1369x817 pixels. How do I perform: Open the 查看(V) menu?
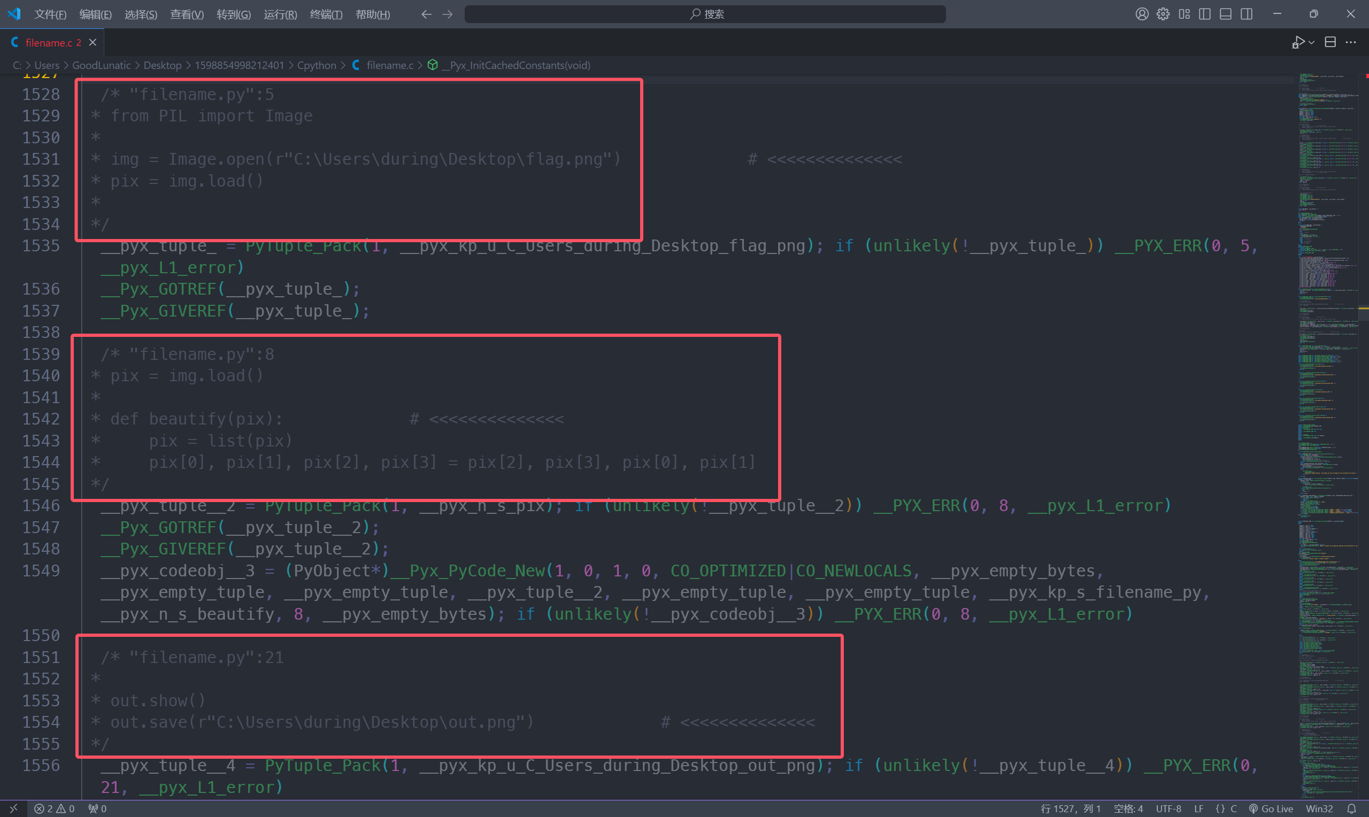(187, 14)
